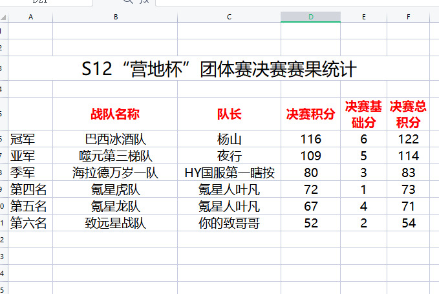Viewport: 439px width, 294px height.
Task: Click the title cell S12 营地杯 团体赛决赛赛果统计
Action: click(x=219, y=70)
